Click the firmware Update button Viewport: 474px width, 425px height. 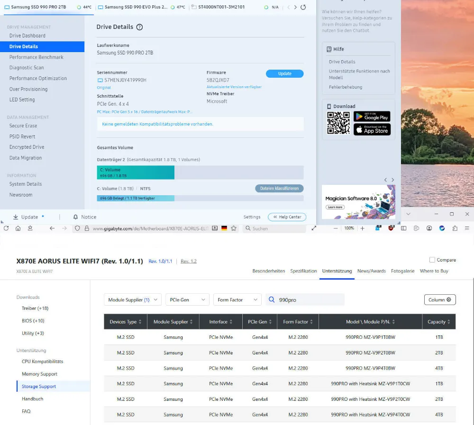coord(284,74)
